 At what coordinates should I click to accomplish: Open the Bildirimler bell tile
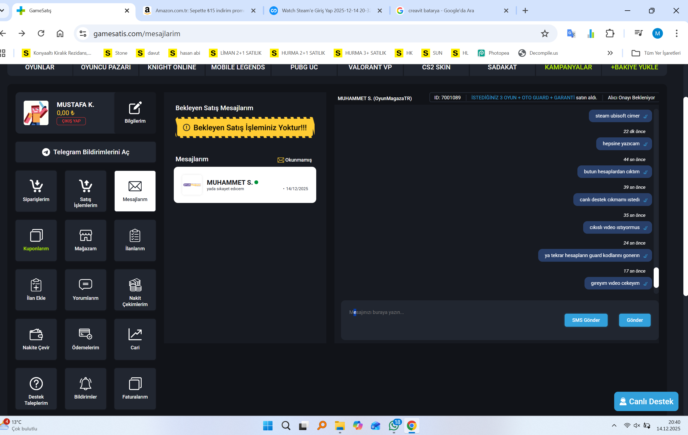point(86,388)
